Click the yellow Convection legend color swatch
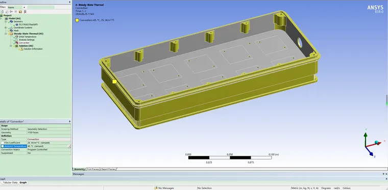 [x=77, y=20]
